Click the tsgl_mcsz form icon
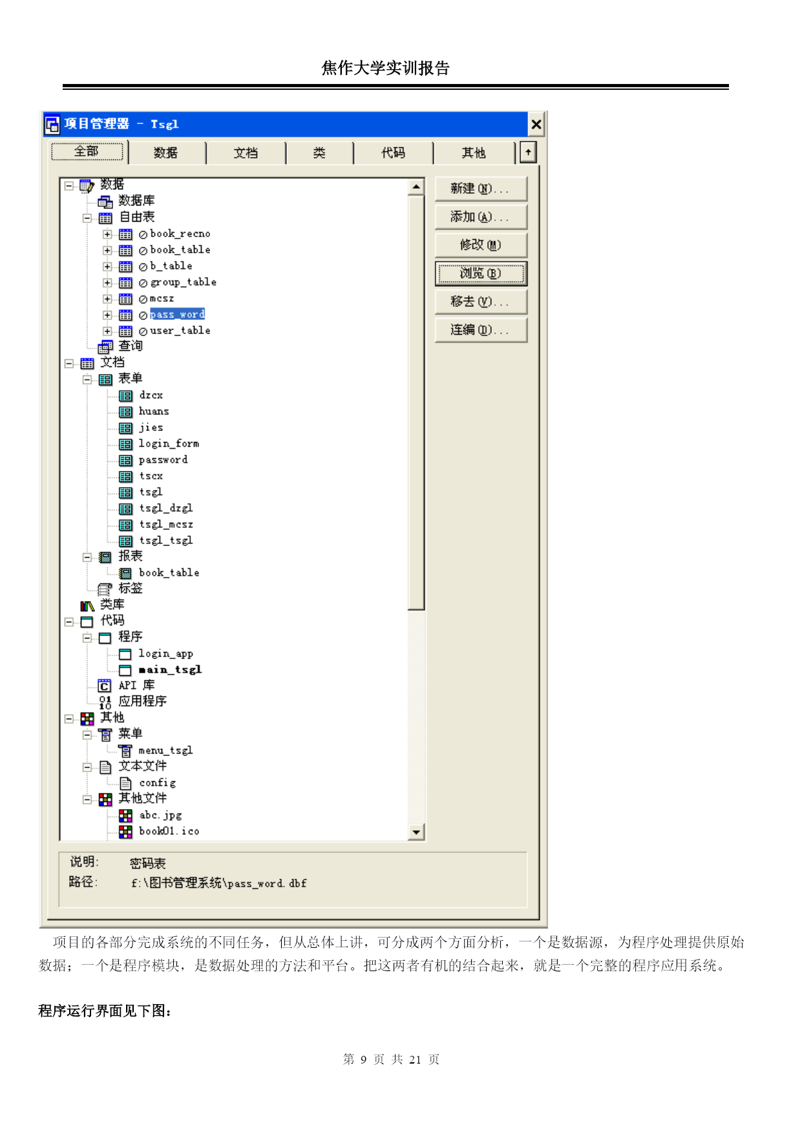 tap(125, 525)
